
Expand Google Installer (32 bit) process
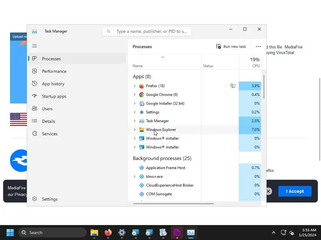click(134, 103)
